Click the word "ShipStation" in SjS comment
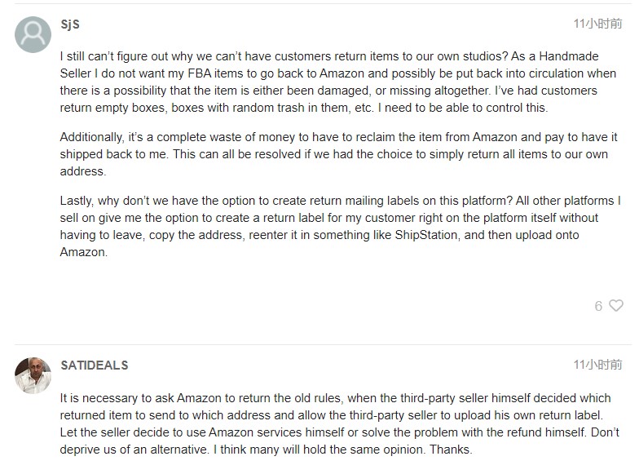 [x=425, y=235]
